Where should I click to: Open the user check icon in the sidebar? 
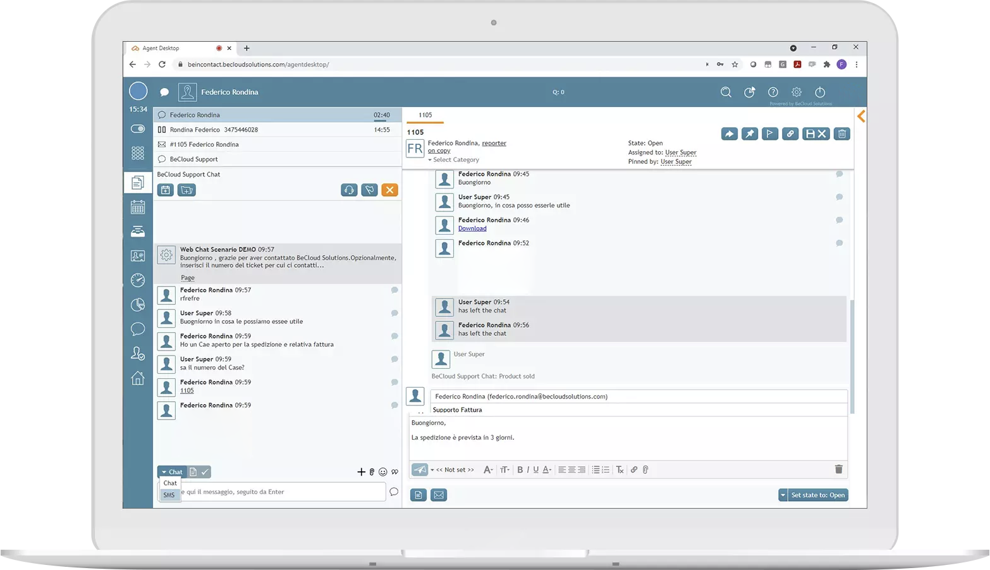pyautogui.click(x=138, y=354)
